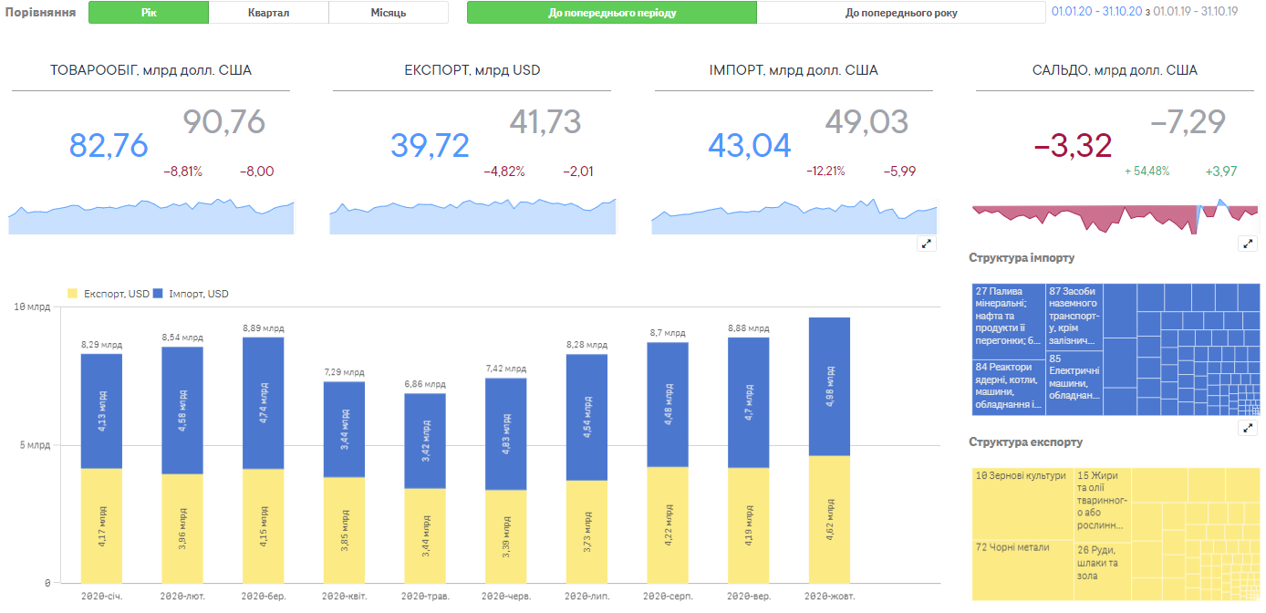Click the −4,82% export change

[504, 171]
